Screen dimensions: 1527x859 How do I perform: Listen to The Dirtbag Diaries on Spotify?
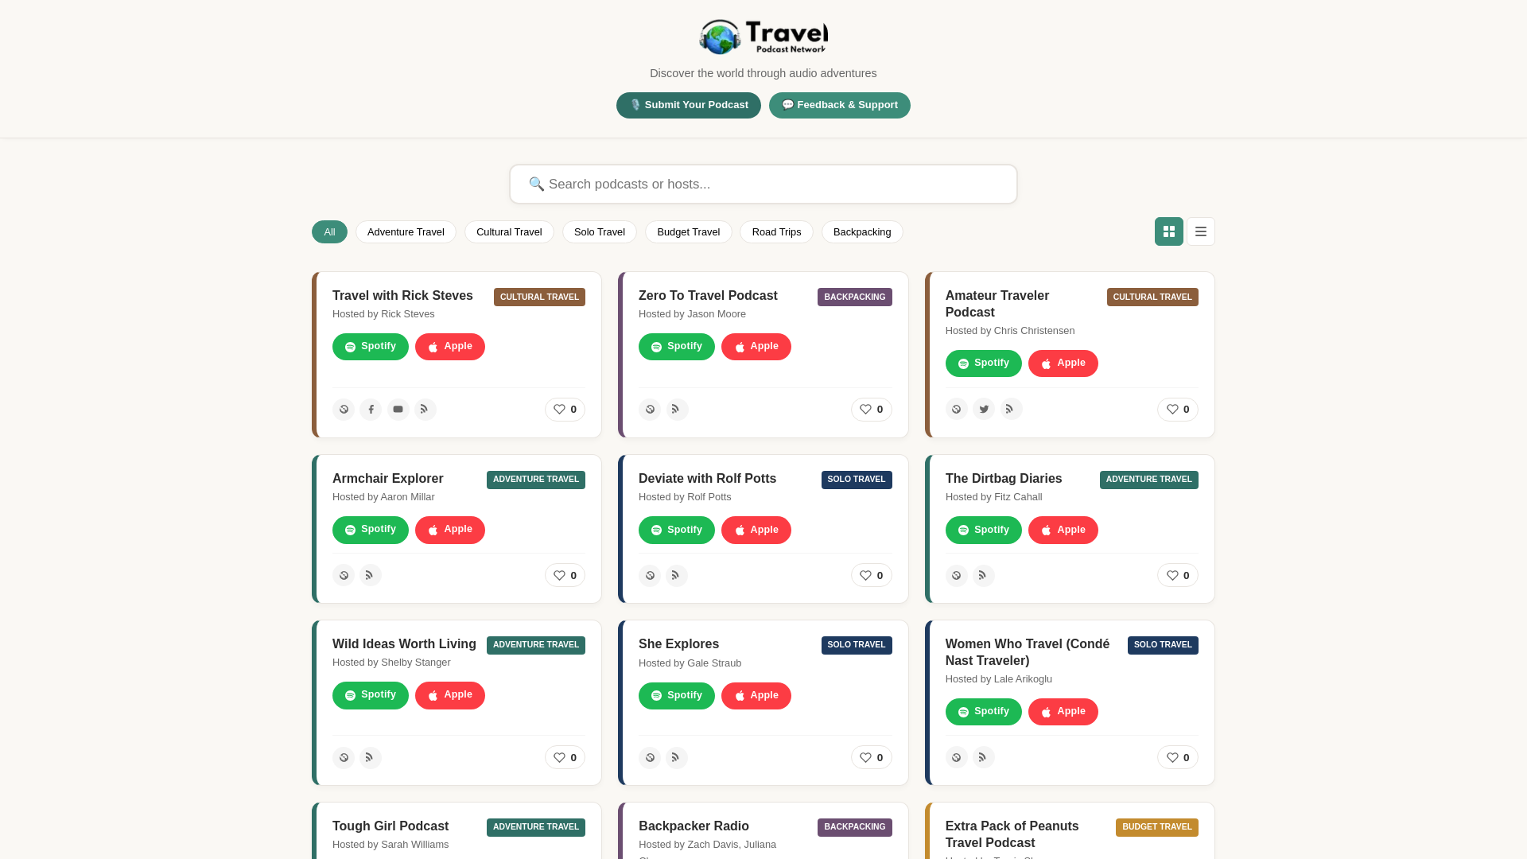point(984,530)
